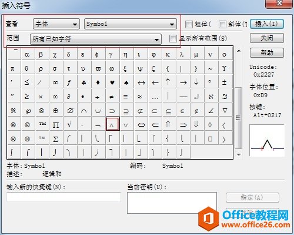Click the 插入(I) button

(267, 24)
